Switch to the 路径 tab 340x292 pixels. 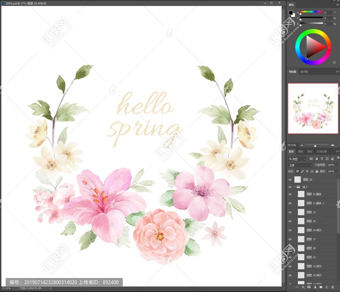click(310, 151)
